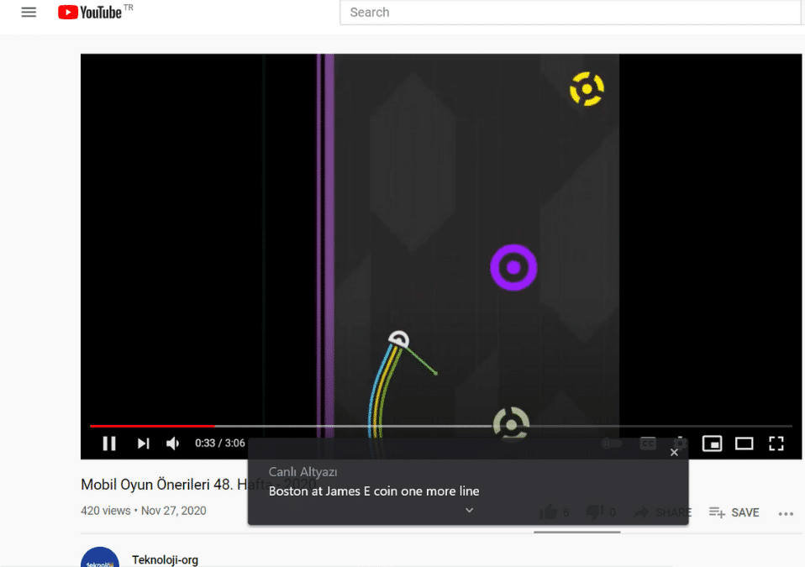Switch to theater mode
Viewport: 805px width, 567px height.
pyautogui.click(x=744, y=444)
